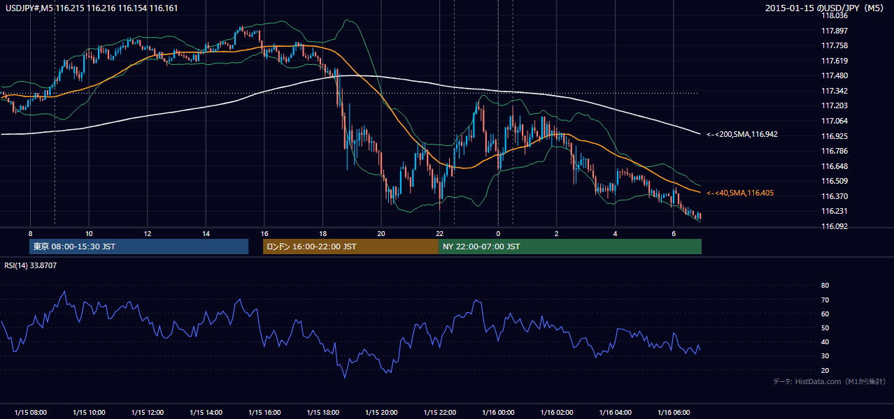Screen dimensions: 894x419
Task: Click bottom time label 1/16 02:00
Action: [x=556, y=413]
